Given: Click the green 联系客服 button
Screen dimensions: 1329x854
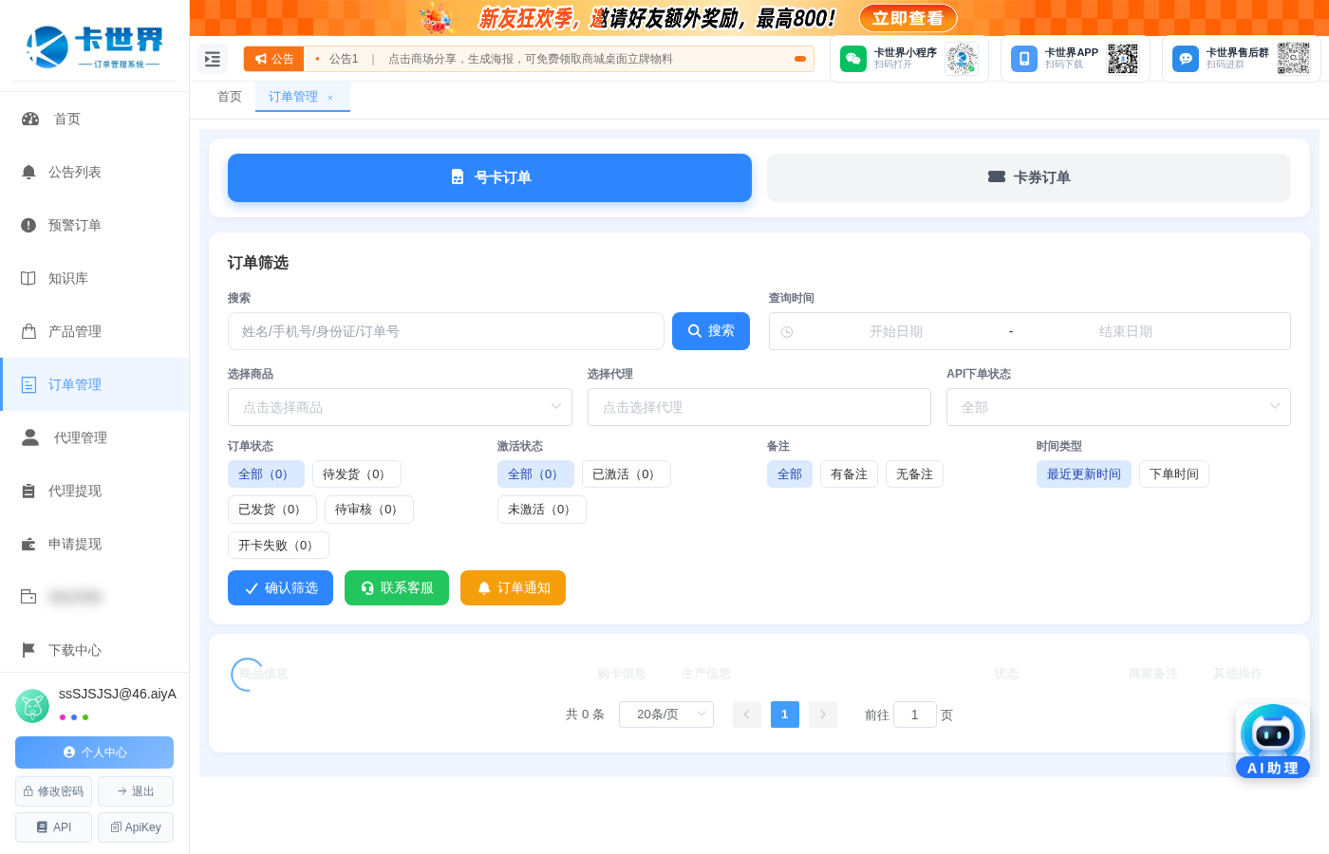Looking at the screenshot, I should [x=397, y=587].
